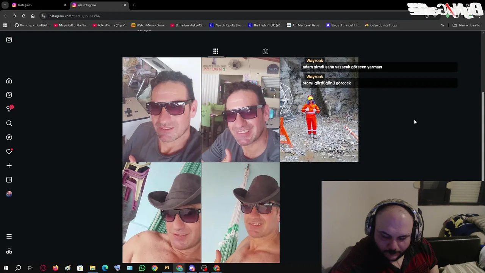Open cowboy hat selfie with pink chairs
Screen dimensions: 485x273
(162, 213)
